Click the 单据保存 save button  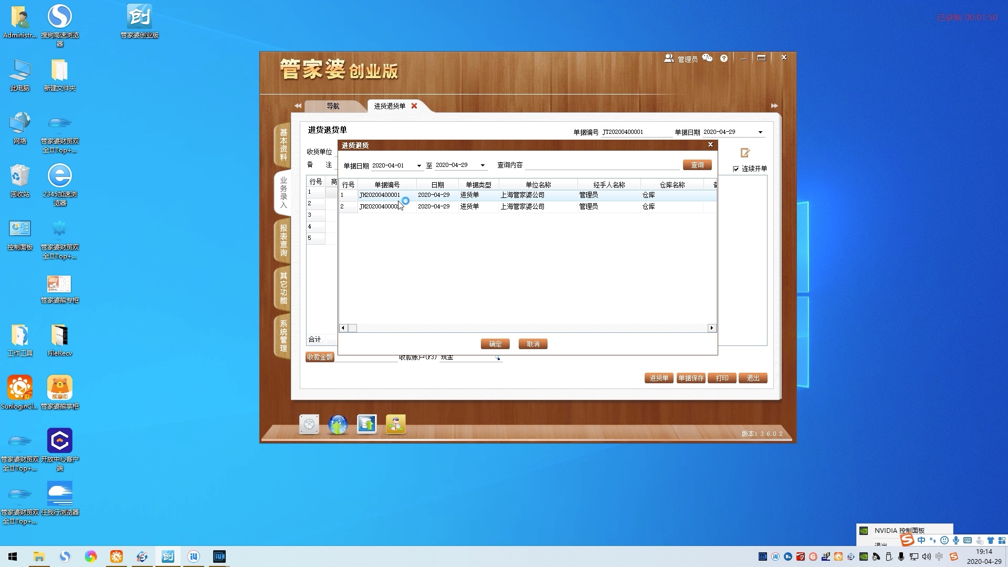click(691, 378)
